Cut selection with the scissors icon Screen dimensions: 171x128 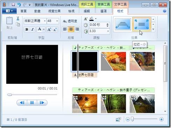tap(18, 18)
